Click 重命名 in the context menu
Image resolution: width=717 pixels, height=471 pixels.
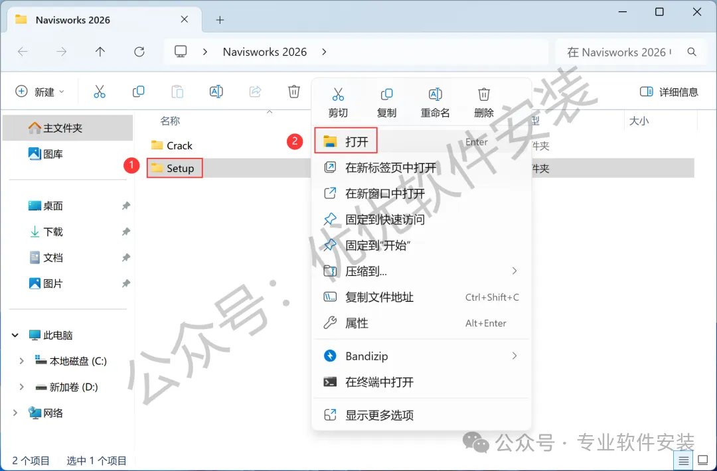435,103
